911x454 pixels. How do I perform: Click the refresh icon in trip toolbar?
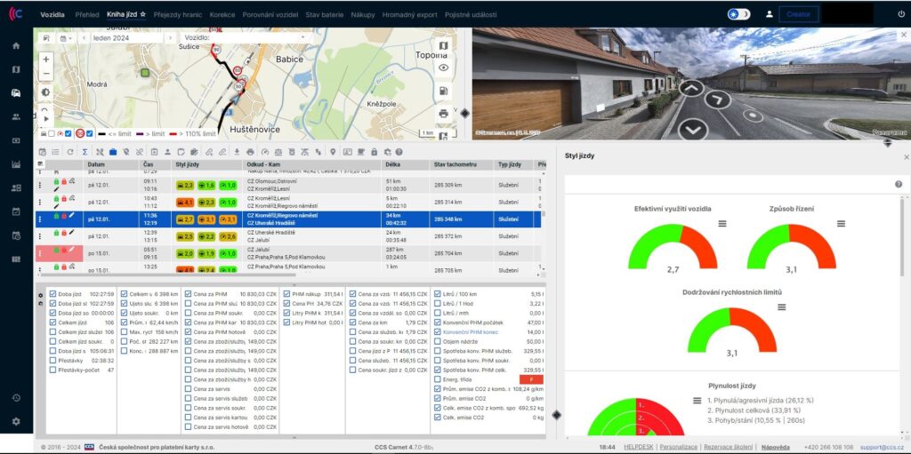point(69,152)
